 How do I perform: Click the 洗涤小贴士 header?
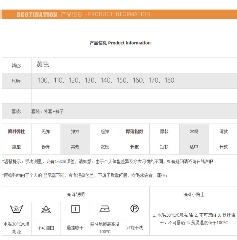(194, 195)
